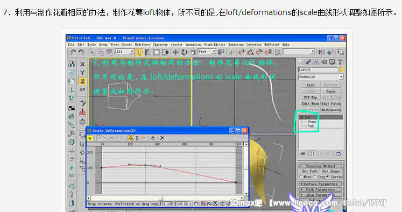Screen dimensions: 402x212
Task: Open the Modifiers menu
Action: pos(142,45)
